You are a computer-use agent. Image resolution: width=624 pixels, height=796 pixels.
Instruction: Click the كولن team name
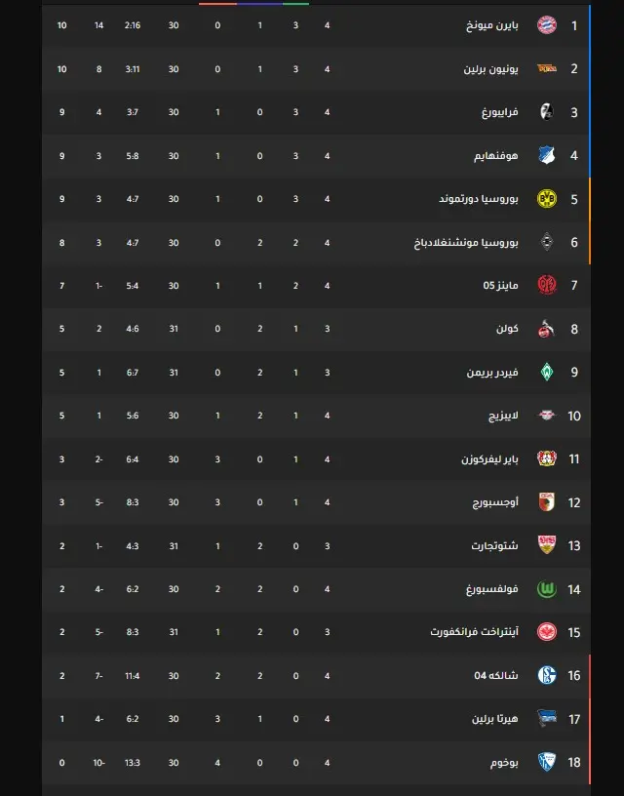click(x=507, y=329)
